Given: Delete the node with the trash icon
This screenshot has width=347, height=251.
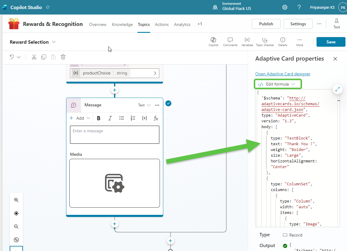Looking at the screenshot, I should (x=63, y=57).
